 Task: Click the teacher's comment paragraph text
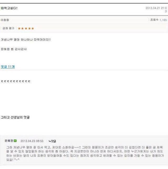pos(84,154)
